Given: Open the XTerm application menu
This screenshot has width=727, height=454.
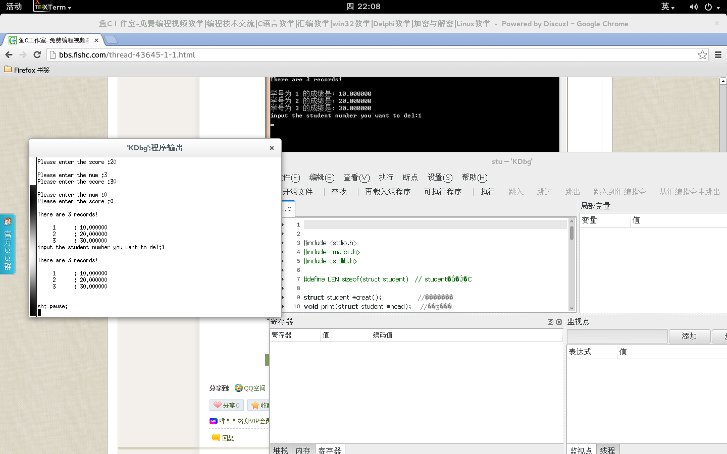Looking at the screenshot, I should click(53, 7).
